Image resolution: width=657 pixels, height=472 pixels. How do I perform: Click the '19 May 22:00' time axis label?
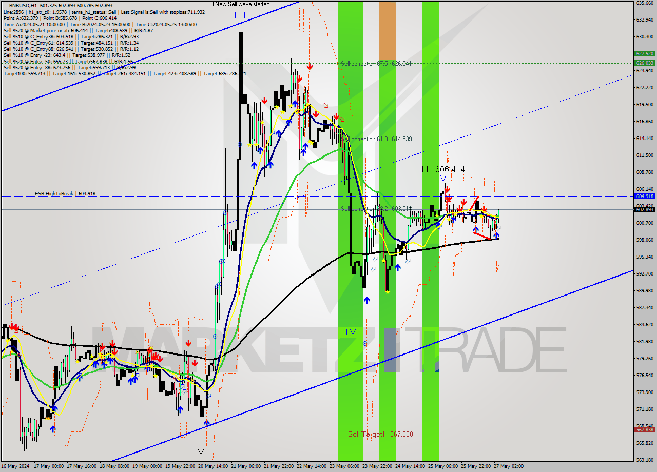(x=180, y=466)
